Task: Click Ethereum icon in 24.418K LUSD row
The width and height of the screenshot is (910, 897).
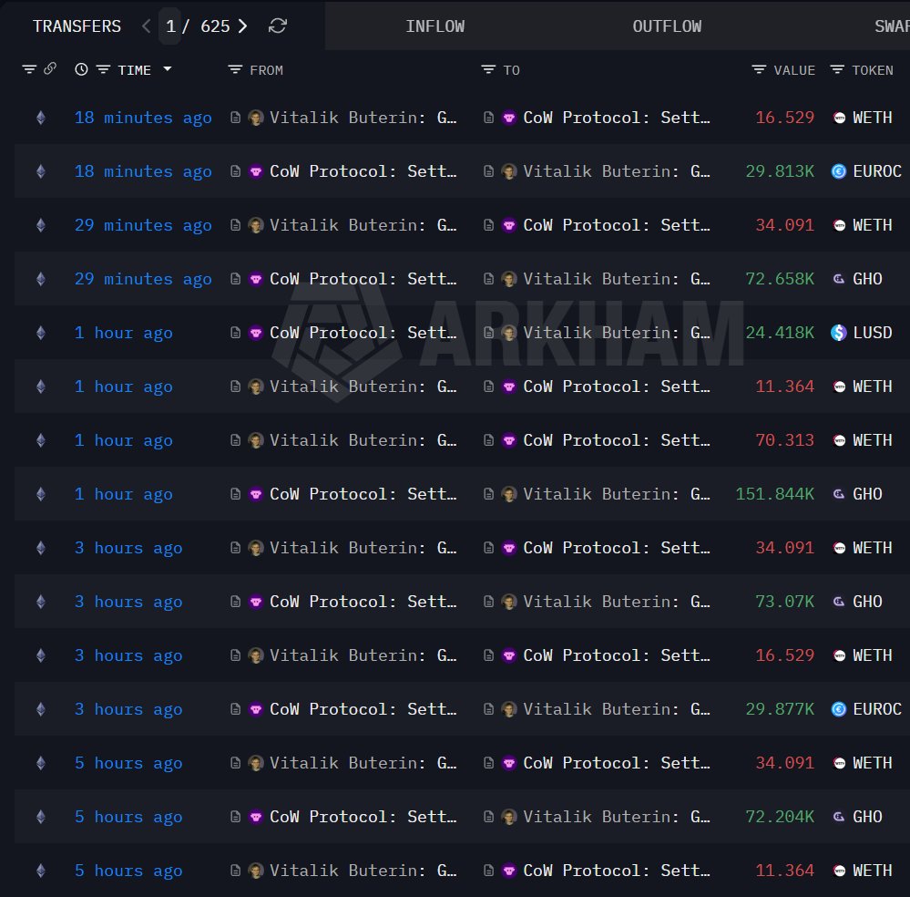Action: pos(41,333)
